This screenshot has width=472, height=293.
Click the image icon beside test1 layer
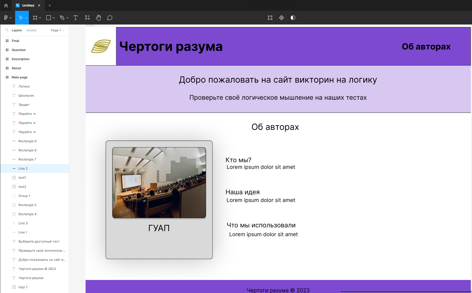14,178
